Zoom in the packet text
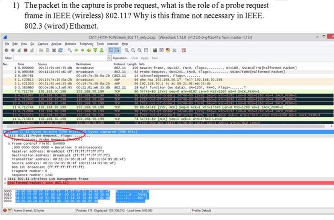The width and height of the screenshot is (334, 220). point(127,50)
